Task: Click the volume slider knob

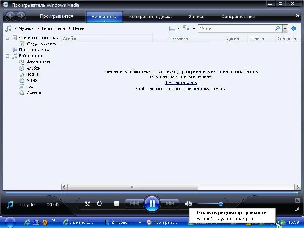Action: pos(220,204)
